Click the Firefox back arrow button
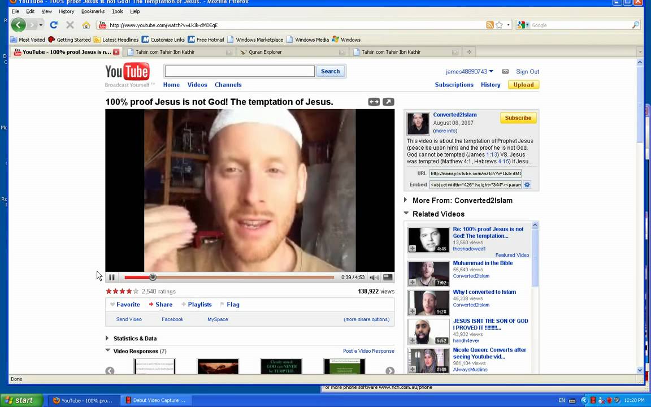651x407 pixels. 18,25
